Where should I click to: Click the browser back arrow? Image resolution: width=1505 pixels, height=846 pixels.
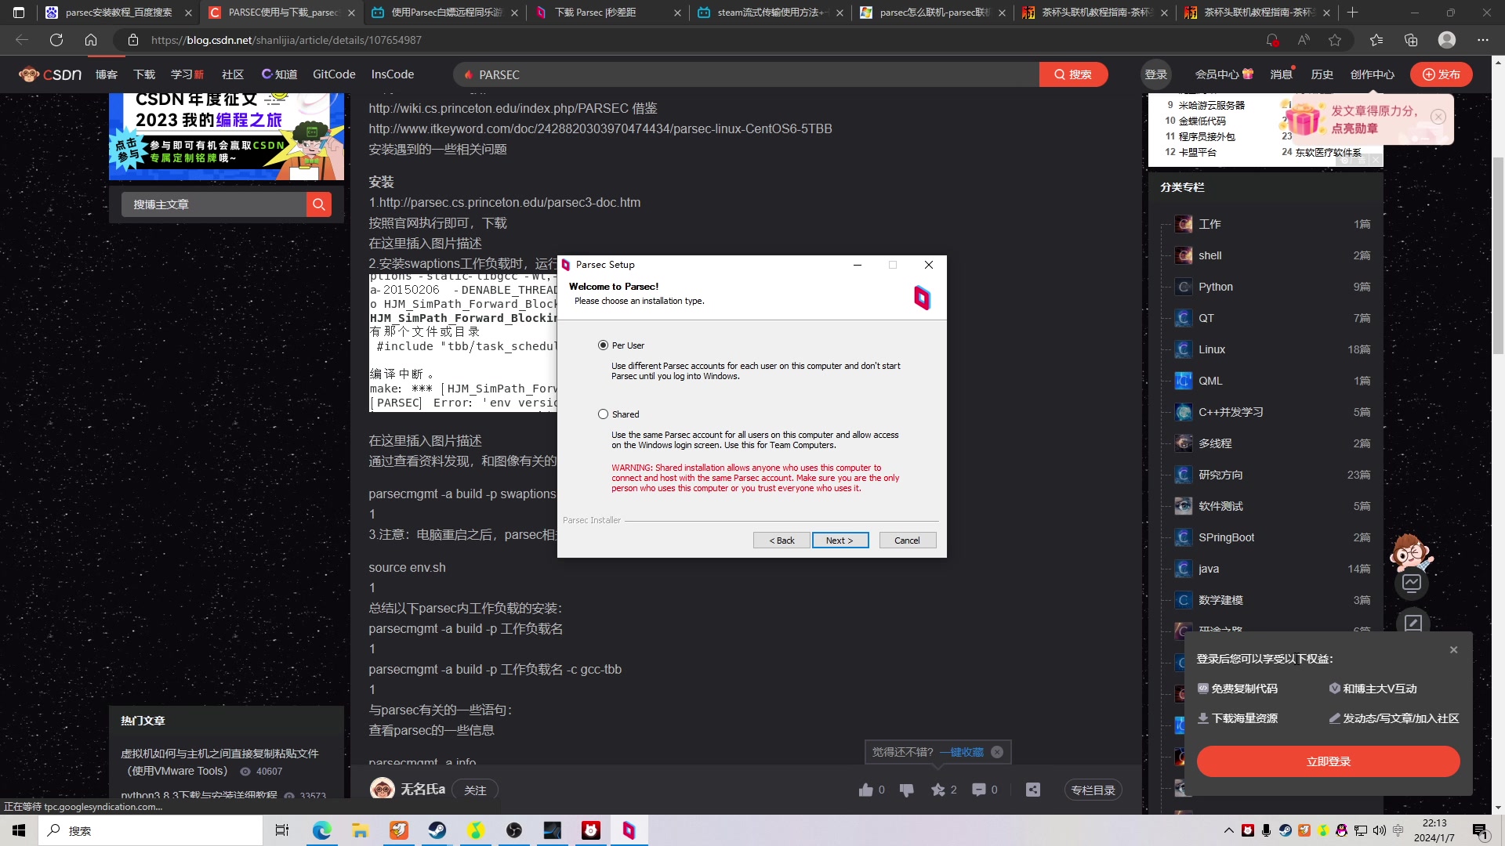point(21,40)
